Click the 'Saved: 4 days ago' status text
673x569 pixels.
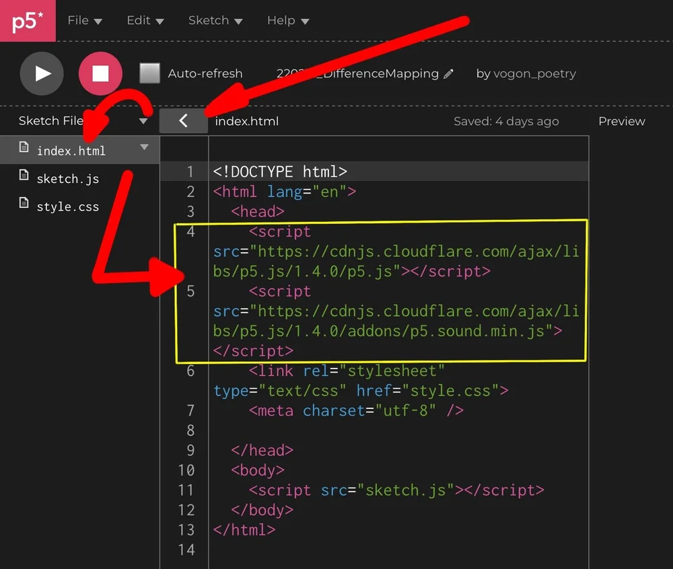507,121
